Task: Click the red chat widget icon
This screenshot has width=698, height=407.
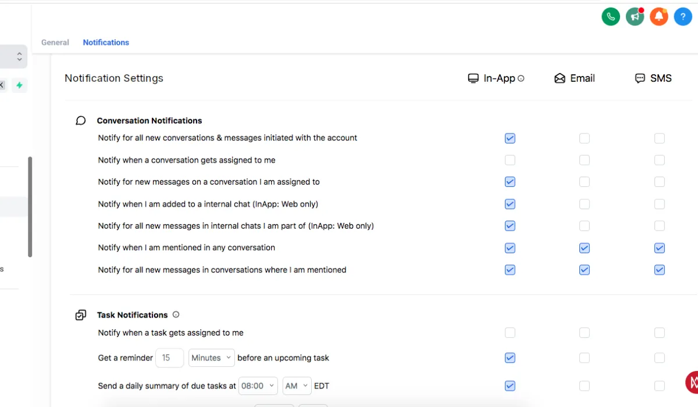Action: pyautogui.click(x=692, y=382)
